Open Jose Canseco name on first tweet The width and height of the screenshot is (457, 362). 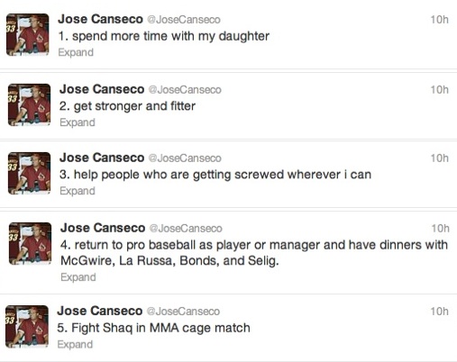(100, 19)
